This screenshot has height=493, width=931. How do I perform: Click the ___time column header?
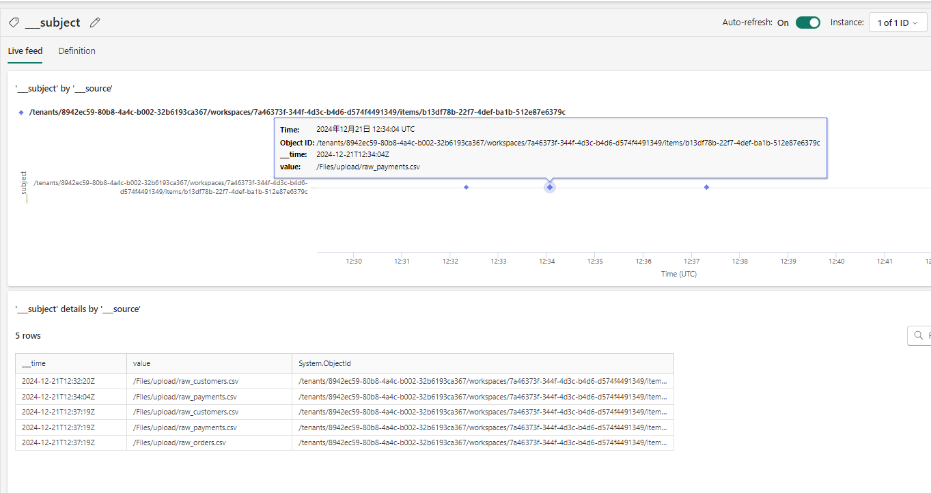(71, 363)
